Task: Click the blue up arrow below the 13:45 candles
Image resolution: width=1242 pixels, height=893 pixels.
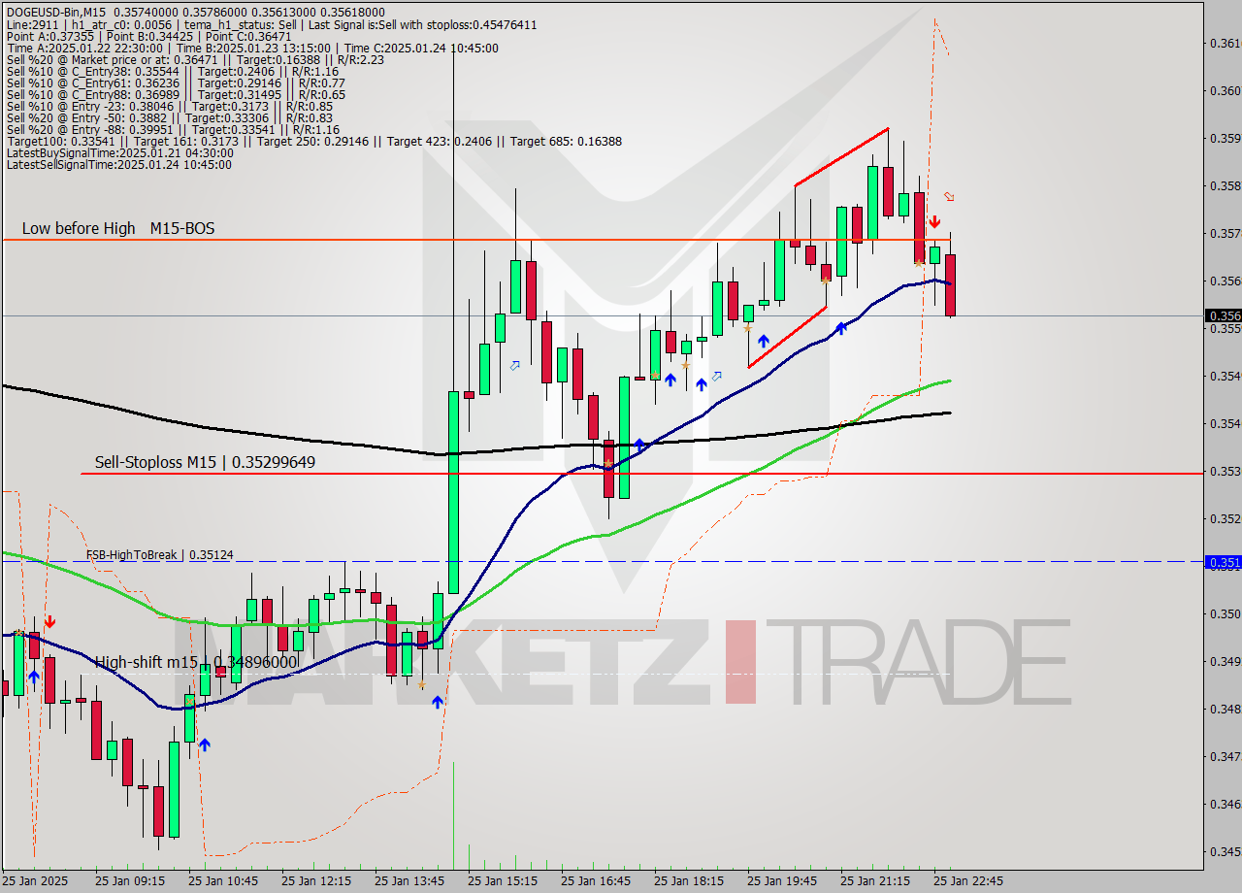Action: tap(438, 702)
